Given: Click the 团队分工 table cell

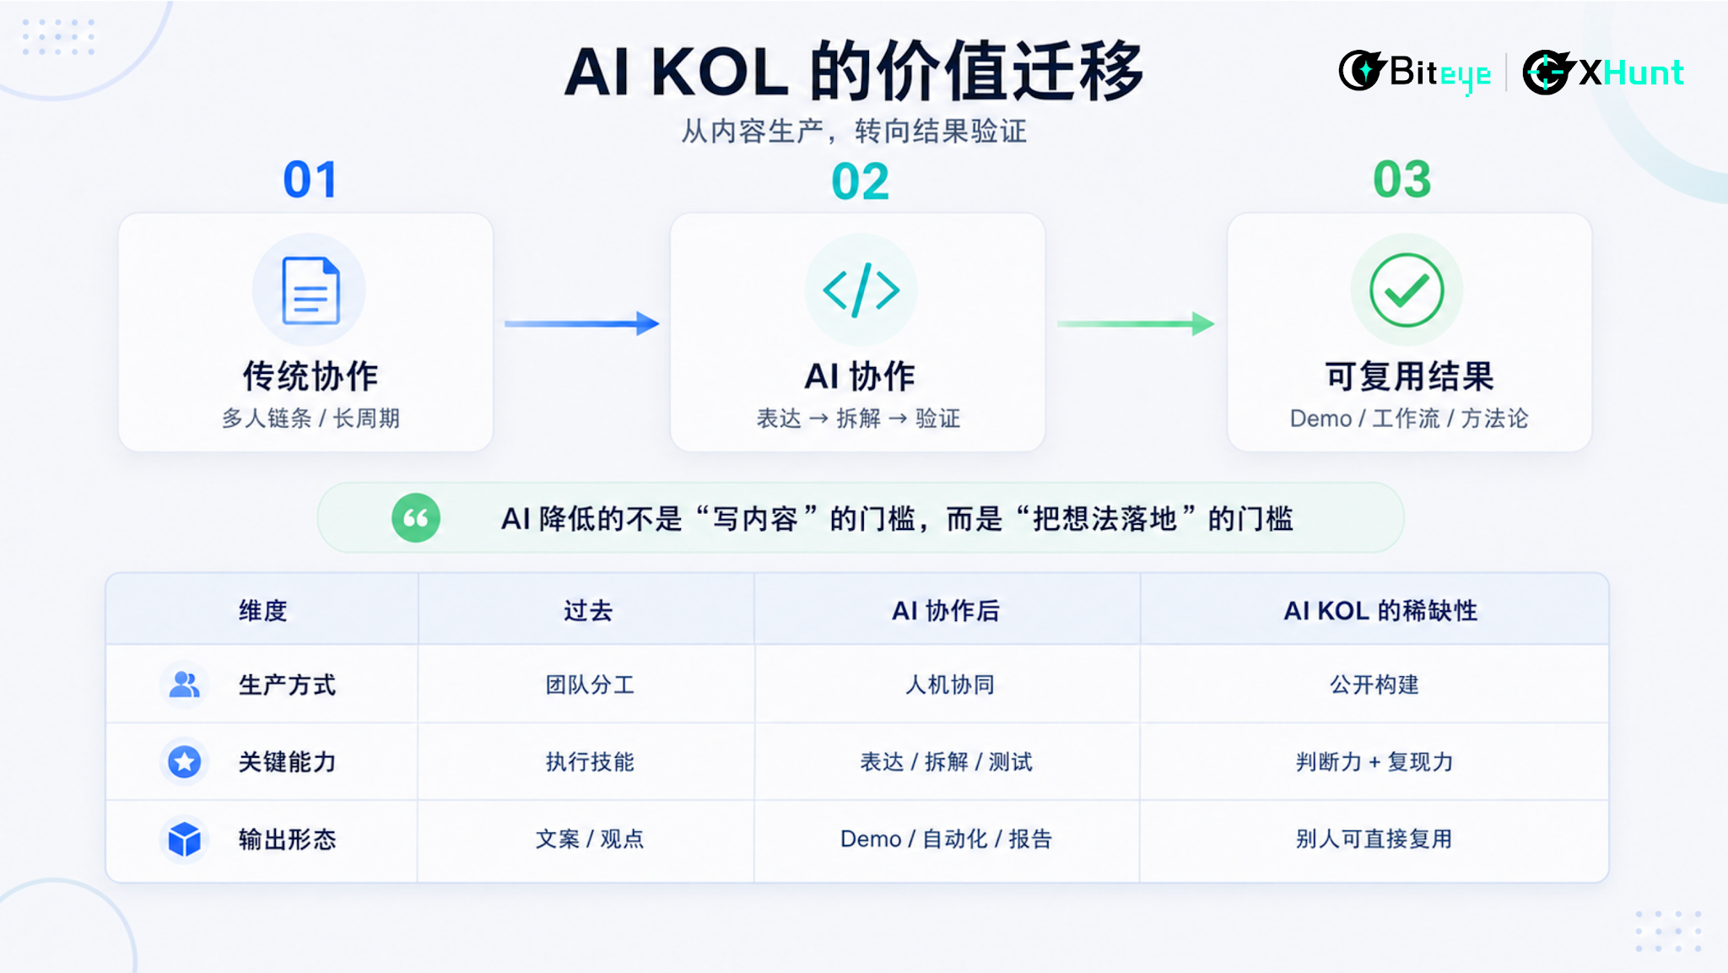Looking at the screenshot, I should coord(590,684).
